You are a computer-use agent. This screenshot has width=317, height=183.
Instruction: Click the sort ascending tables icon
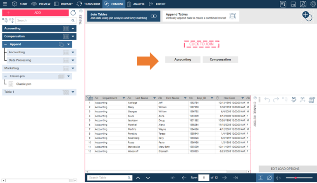click(x=5, y=20)
